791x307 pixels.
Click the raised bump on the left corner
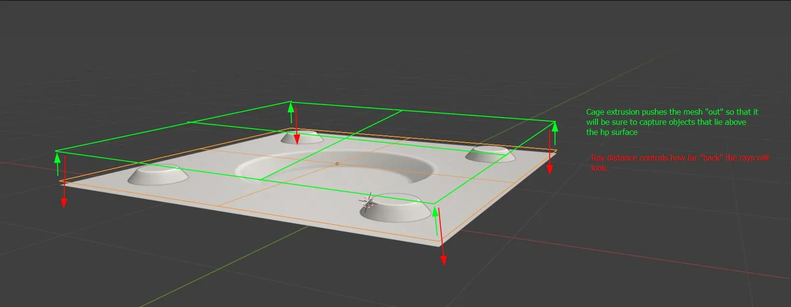click(158, 174)
